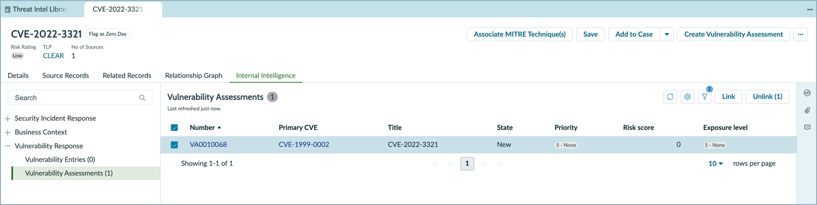Open the more actions ellipsis button
The width and height of the screenshot is (817, 205).
[801, 34]
